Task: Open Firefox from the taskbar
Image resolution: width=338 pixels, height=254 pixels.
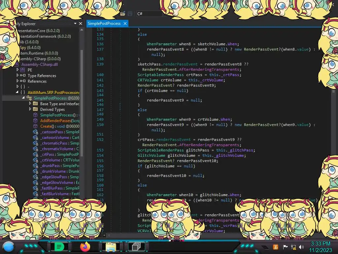Action: click(x=85, y=247)
